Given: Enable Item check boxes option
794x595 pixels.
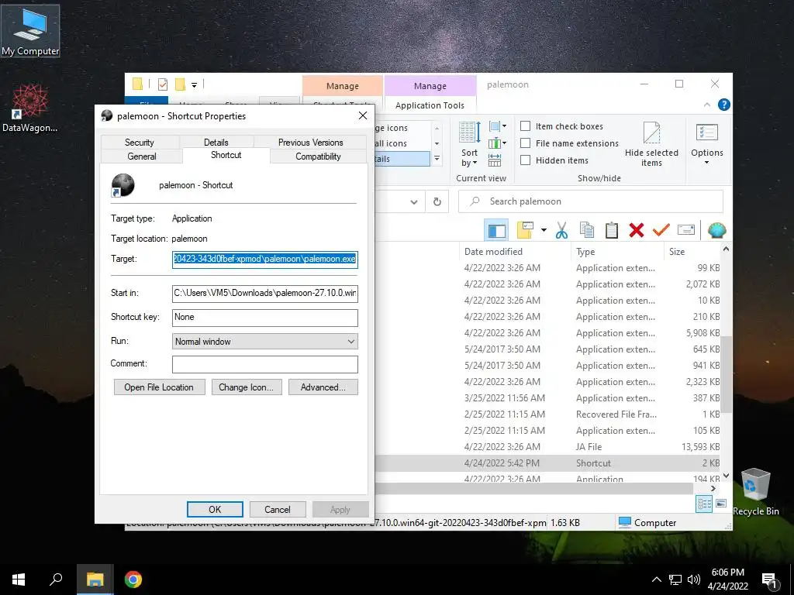Looking at the screenshot, I should [526, 126].
